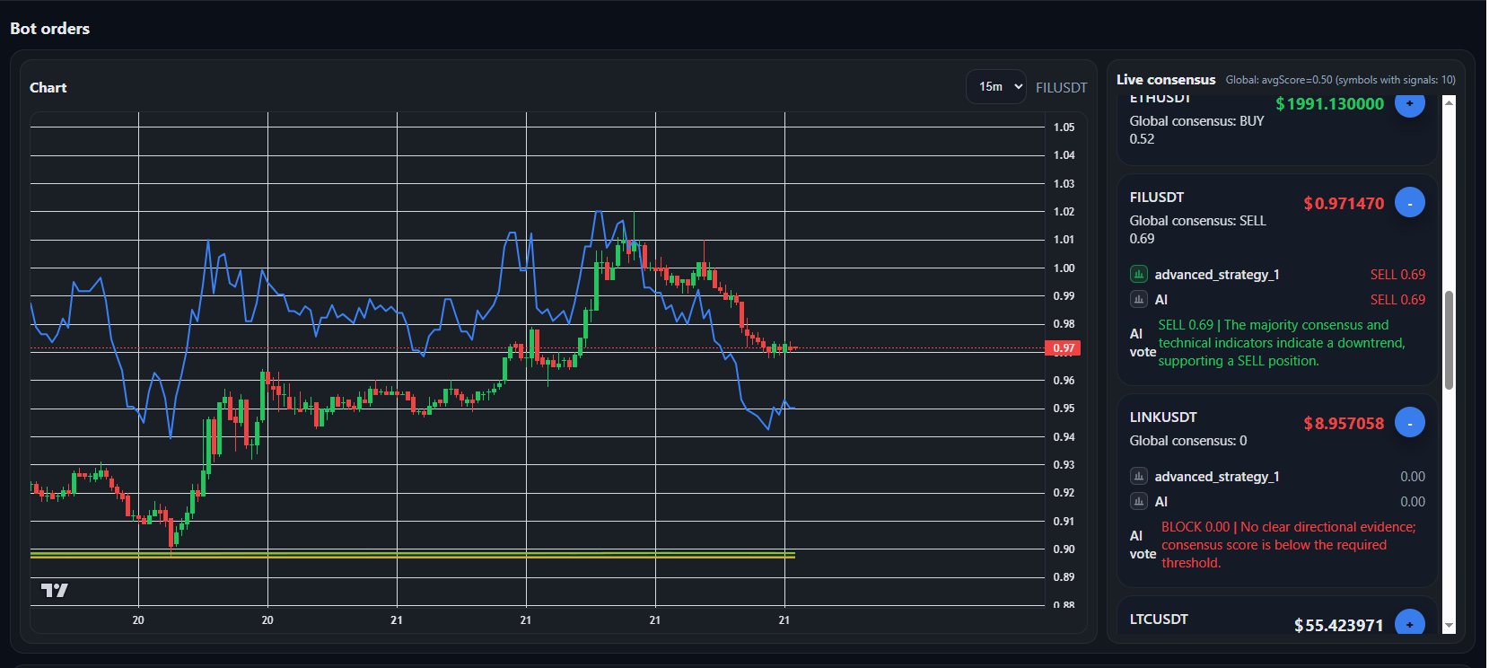Click the TradingView logo on chart
1489x668 pixels.
[55, 590]
